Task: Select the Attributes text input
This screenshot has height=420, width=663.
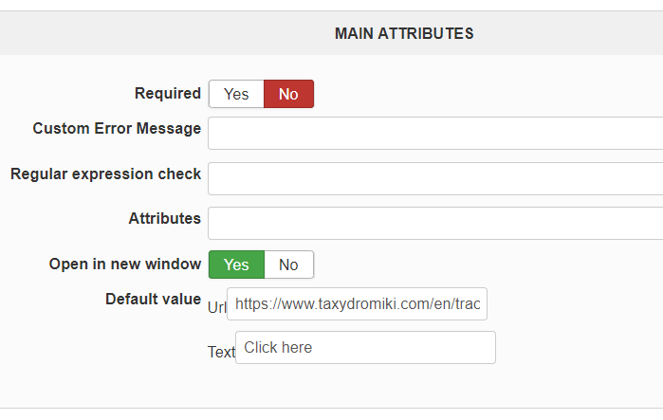Action: (x=434, y=223)
